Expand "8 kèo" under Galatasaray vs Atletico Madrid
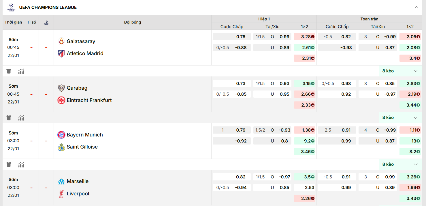The width and height of the screenshot is (426, 206). pos(400,71)
